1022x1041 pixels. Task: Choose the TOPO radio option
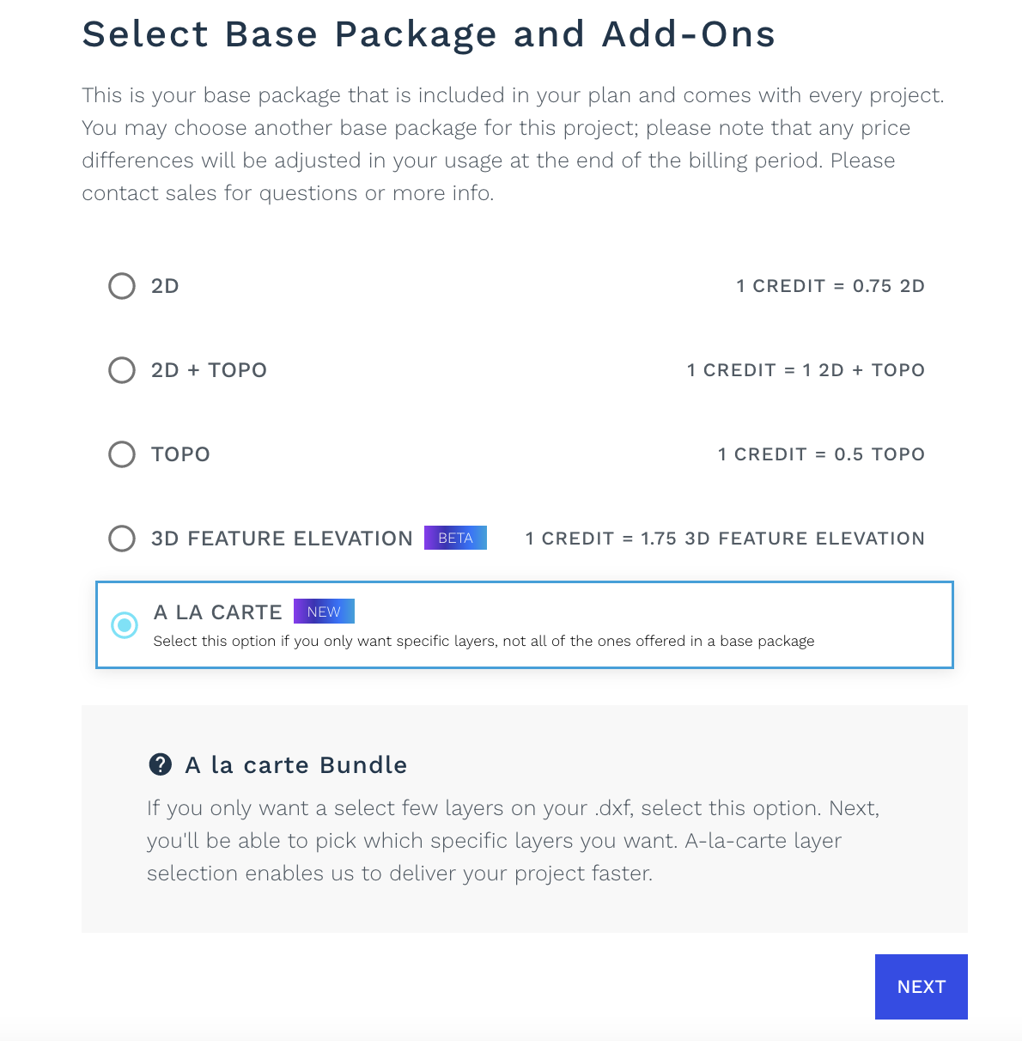pyautogui.click(x=122, y=454)
